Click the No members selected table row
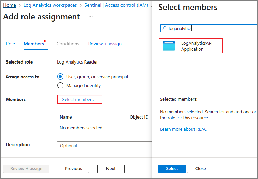This screenshot has height=179, width=258. [104, 128]
